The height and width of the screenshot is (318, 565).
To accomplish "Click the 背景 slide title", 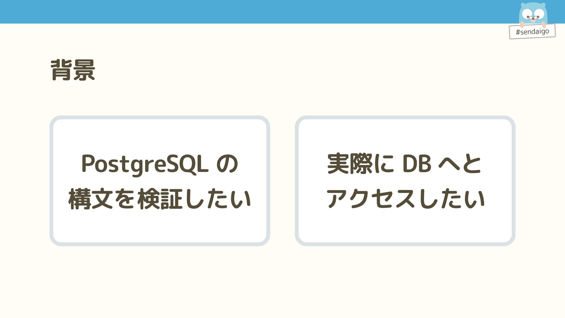I will (x=73, y=70).
